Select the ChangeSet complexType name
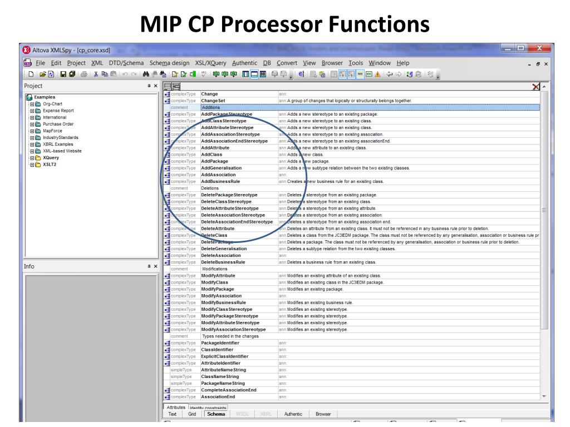The height and width of the screenshot is (427, 570). [x=213, y=101]
